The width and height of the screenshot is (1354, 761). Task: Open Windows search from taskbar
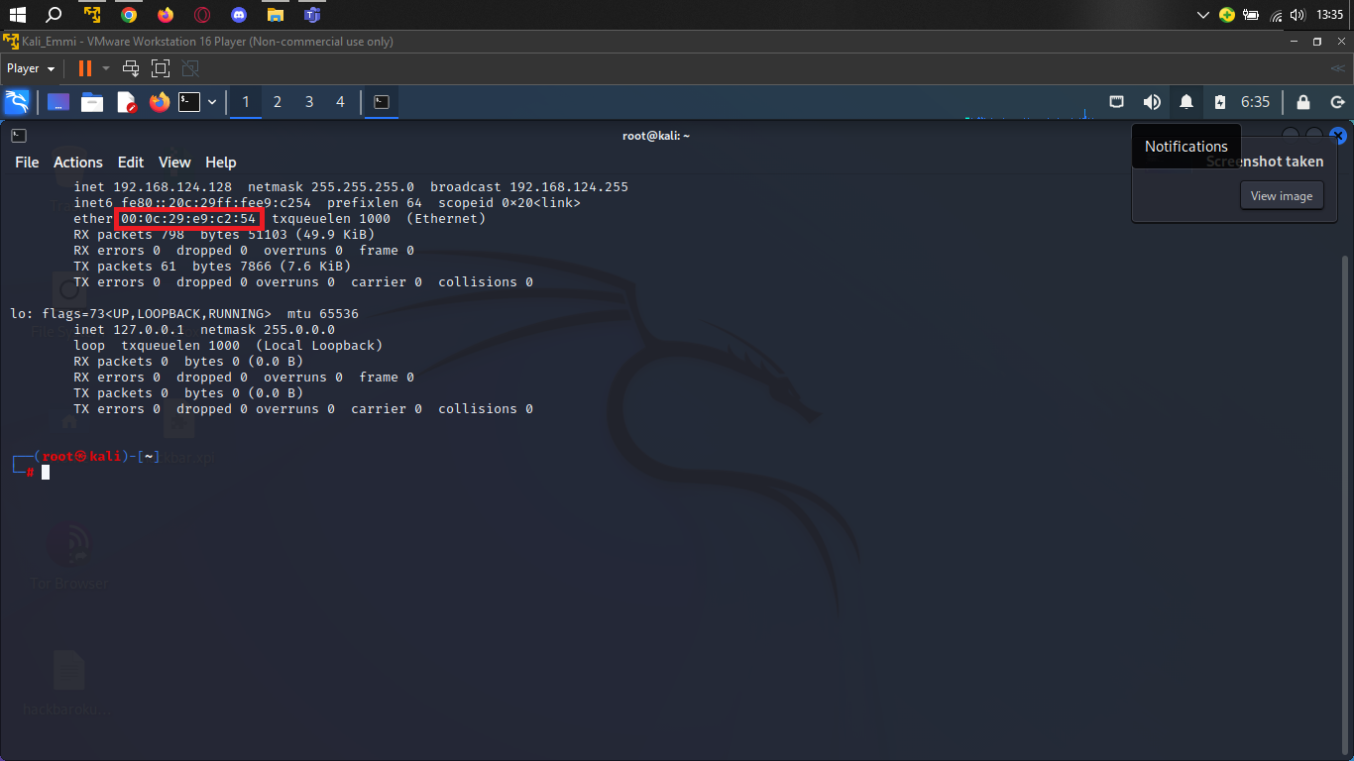(55, 15)
